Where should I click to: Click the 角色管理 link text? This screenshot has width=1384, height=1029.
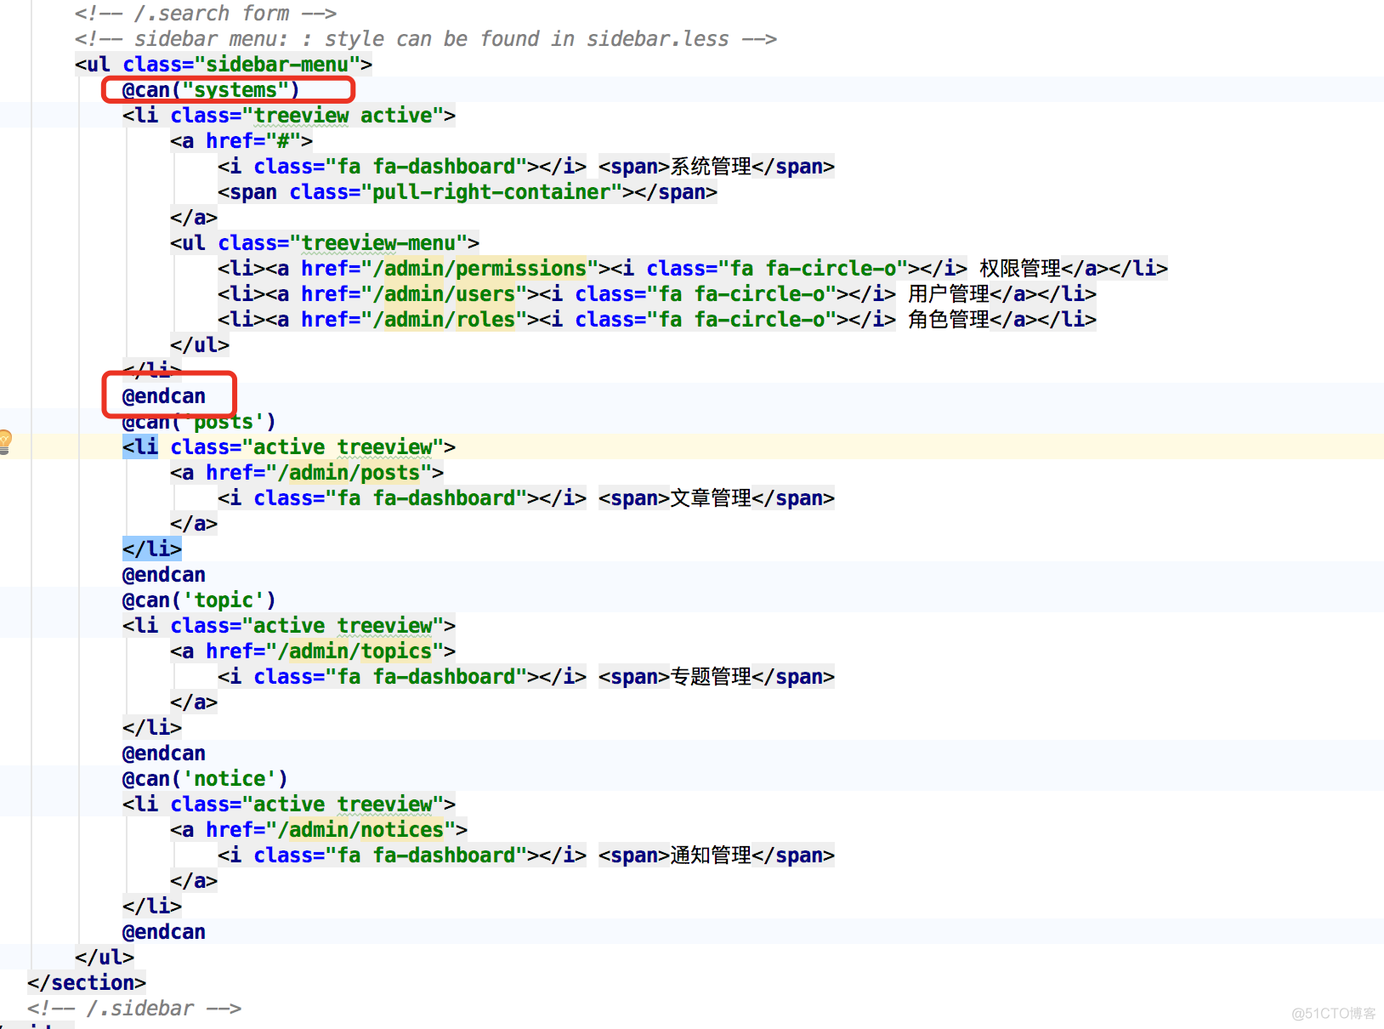point(949,320)
